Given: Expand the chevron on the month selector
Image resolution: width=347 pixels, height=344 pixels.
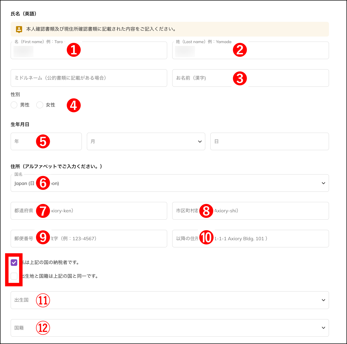Looking at the screenshot, I should (200, 141).
